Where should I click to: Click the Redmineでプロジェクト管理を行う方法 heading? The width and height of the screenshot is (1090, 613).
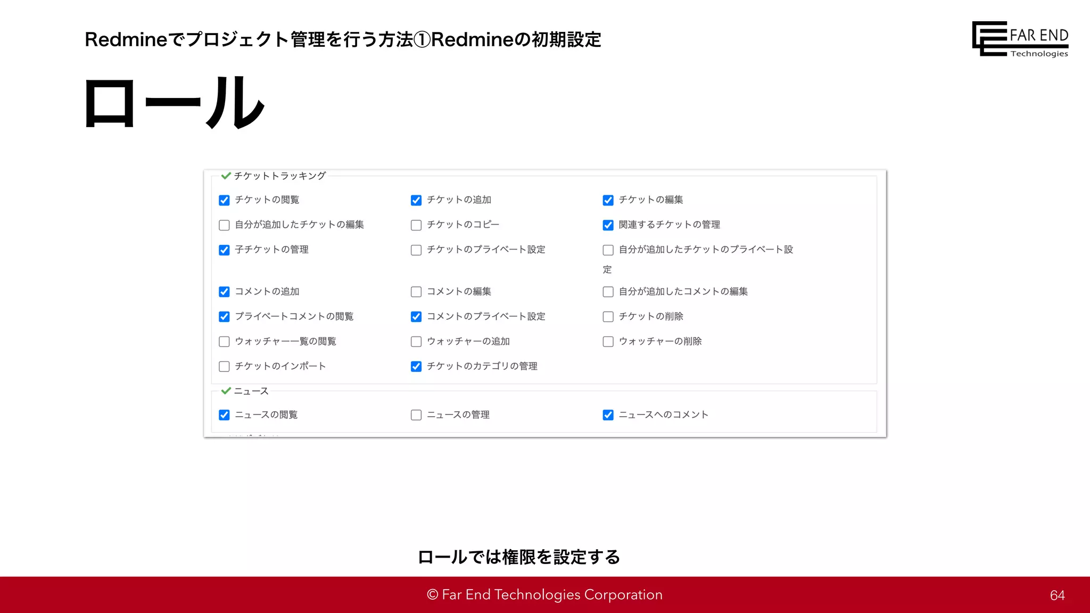343,39
